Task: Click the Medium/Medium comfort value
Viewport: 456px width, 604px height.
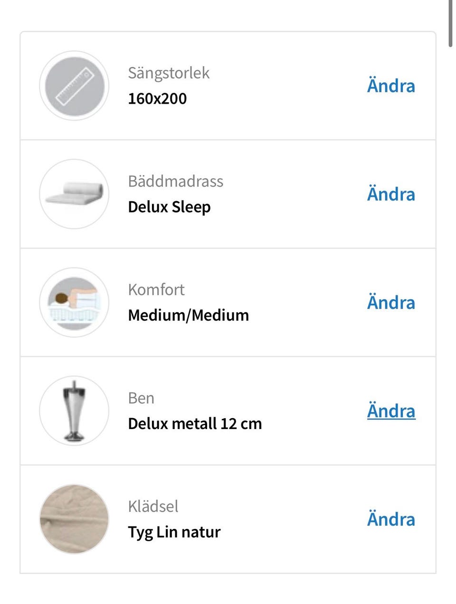Action: 188,315
